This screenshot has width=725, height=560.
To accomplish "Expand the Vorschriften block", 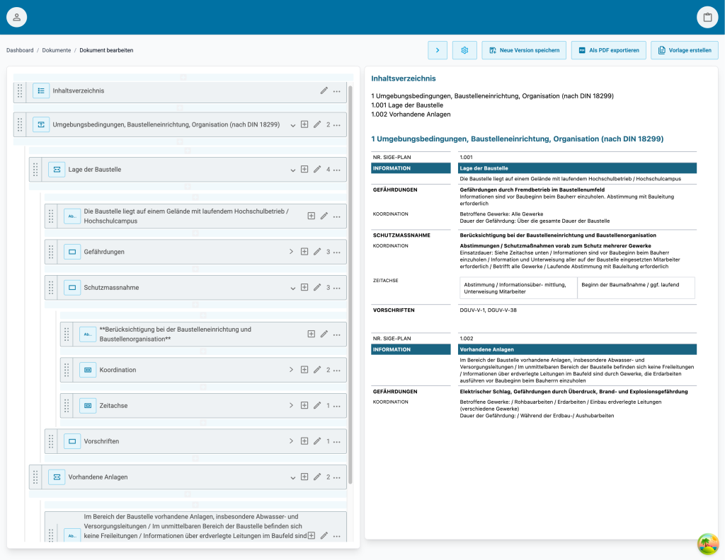I will [291, 441].
